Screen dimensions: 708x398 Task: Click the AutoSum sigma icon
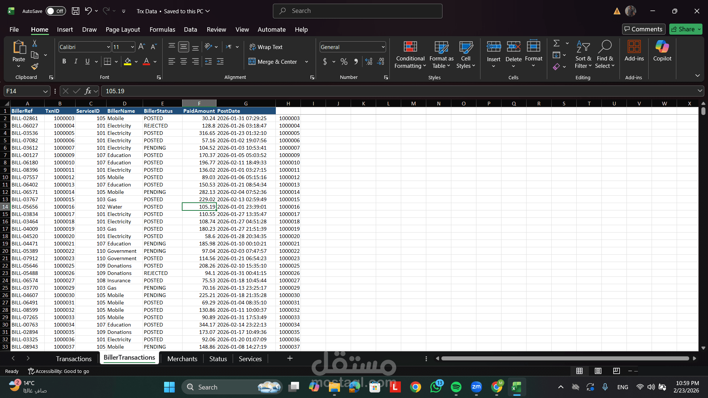pyautogui.click(x=556, y=43)
